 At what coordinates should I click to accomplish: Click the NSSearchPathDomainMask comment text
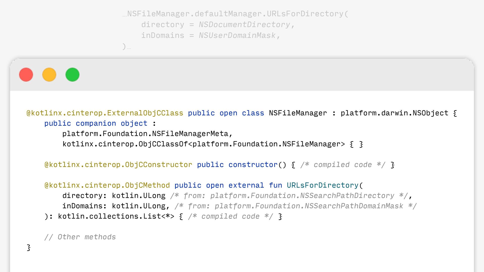coord(354,206)
